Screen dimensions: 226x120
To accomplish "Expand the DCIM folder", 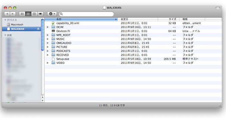I will pyautogui.click(x=48, y=27).
